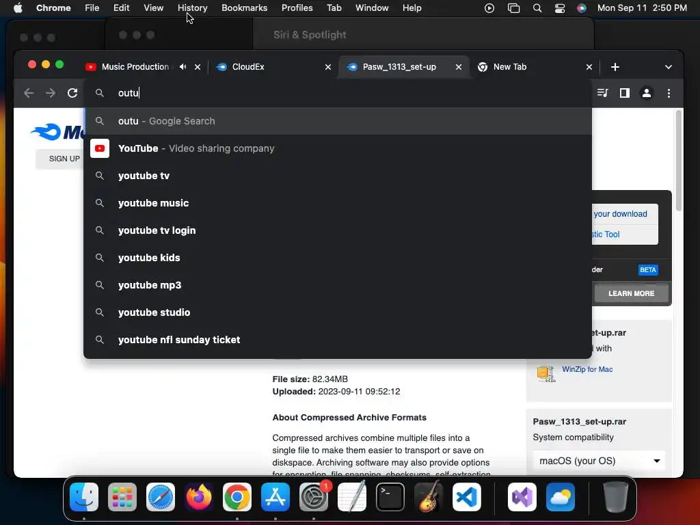Go back using the back arrow
The width and height of the screenshot is (700, 525).
(x=29, y=93)
